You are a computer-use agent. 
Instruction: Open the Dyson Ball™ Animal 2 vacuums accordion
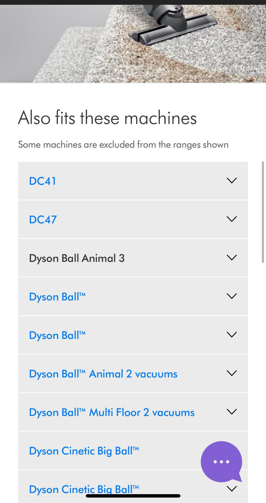(x=133, y=373)
